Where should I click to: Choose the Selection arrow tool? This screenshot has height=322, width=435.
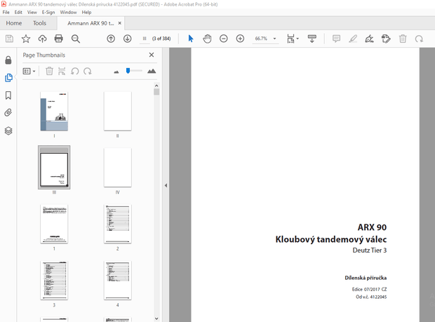pos(191,39)
